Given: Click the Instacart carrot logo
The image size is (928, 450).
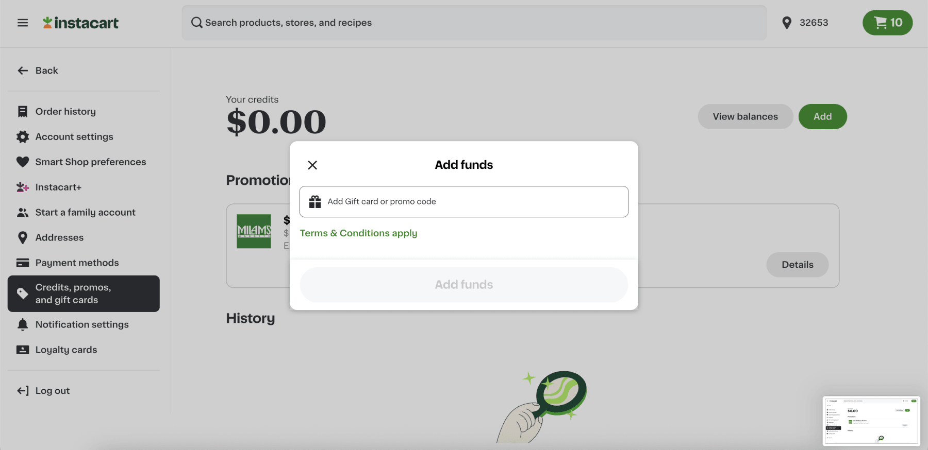Looking at the screenshot, I should [x=47, y=23].
